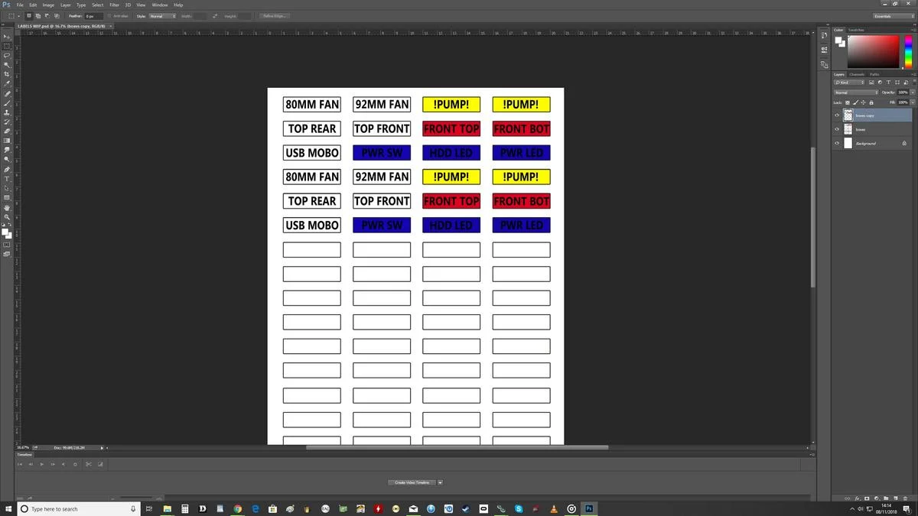Hide the boxes copy layer
Screen dimensions: 918x516
tap(837, 115)
